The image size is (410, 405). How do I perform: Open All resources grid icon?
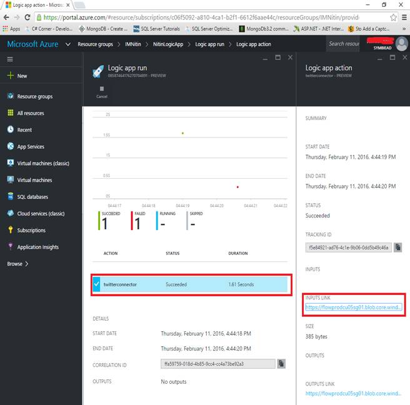[11, 112]
